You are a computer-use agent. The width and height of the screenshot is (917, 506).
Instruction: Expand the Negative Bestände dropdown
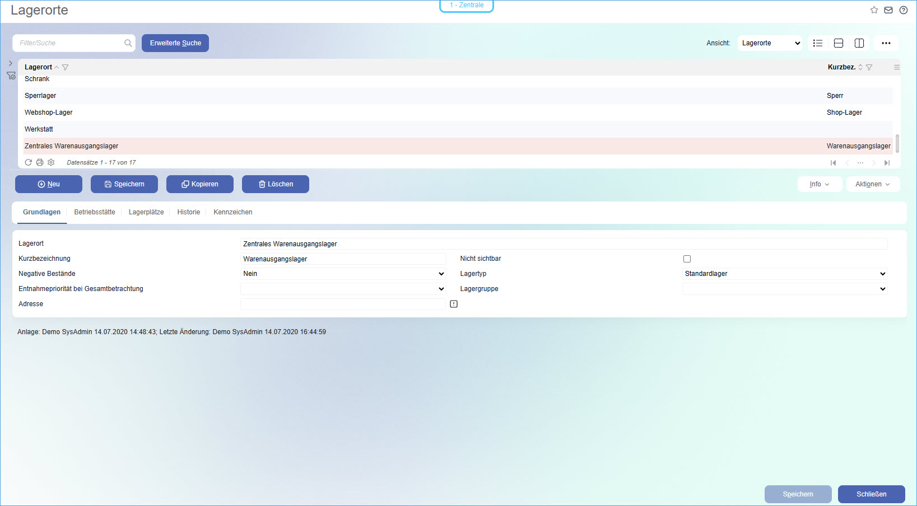(343, 274)
